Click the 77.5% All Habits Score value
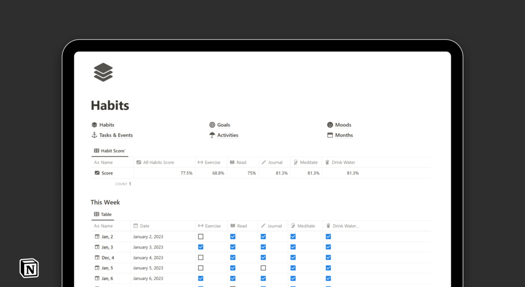Image resolution: width=525 pixels, height=287 pixels. pyautogui.click(x=186, y=173)
